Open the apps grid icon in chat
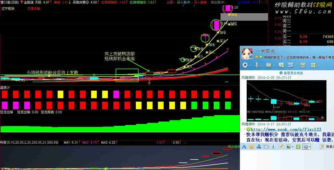The height and width of the screenshot is (170, 334). click(313, 65)
